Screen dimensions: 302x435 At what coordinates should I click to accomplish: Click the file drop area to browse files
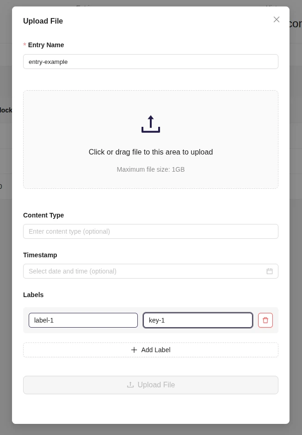tap(151, 139)
